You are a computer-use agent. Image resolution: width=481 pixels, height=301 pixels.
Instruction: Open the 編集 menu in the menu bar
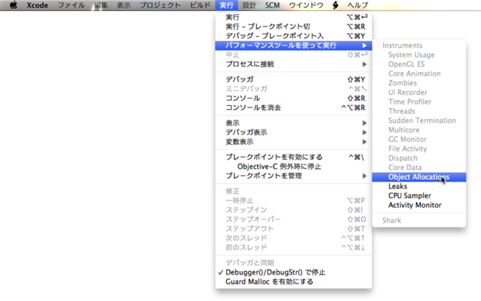(101, 5)
